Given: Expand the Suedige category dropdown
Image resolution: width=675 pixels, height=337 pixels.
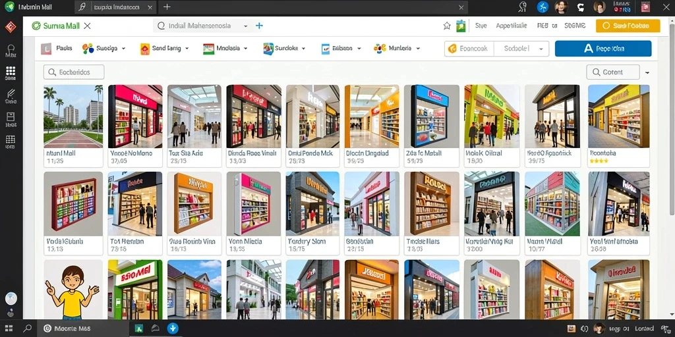Looking at the screenshot, I should (x=123, y=49).
